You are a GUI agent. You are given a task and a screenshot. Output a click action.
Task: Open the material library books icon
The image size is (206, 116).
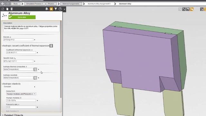pos(47,9)
